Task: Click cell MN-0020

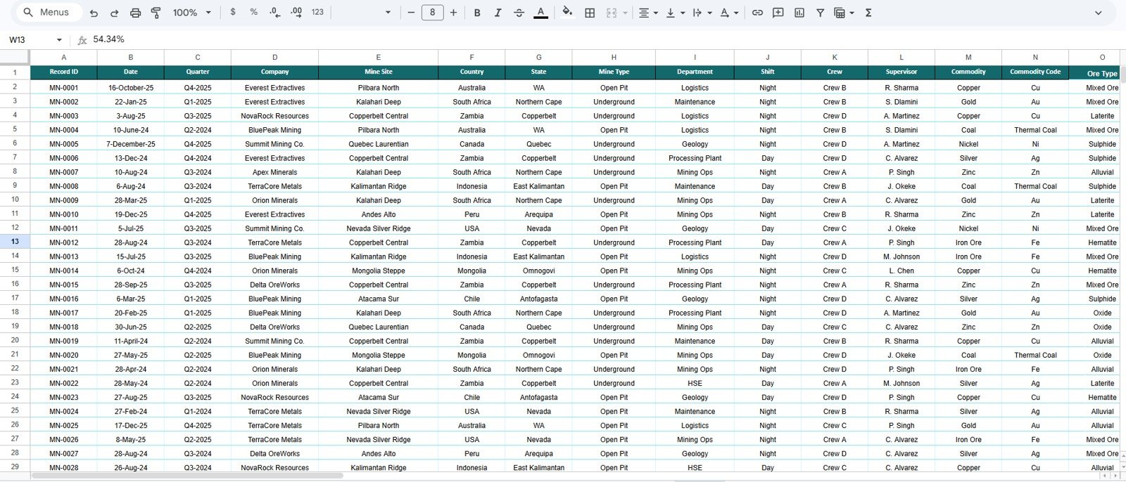Action: (x=64, y=355)
